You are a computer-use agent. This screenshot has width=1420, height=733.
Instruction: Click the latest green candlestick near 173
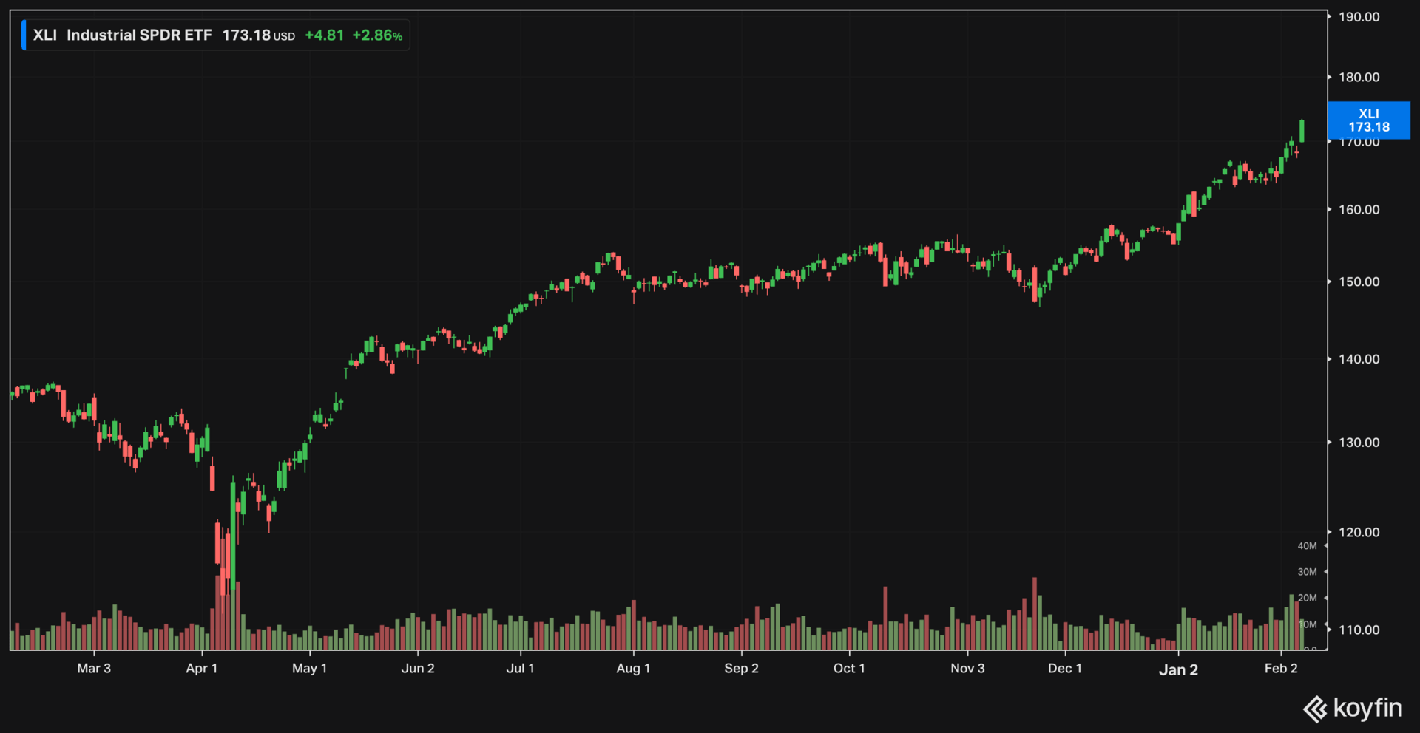1302,131
